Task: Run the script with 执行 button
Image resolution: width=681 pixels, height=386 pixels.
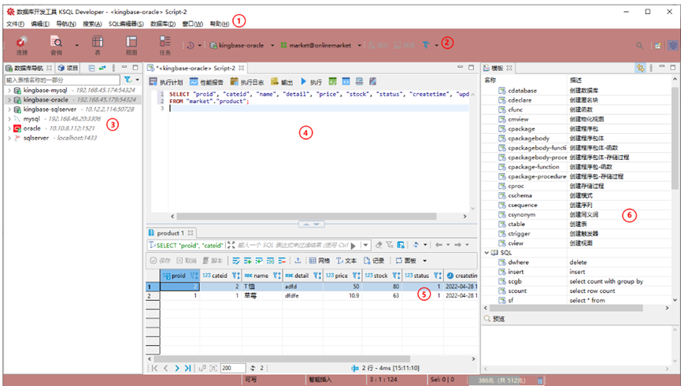Action: pos(310,82)
